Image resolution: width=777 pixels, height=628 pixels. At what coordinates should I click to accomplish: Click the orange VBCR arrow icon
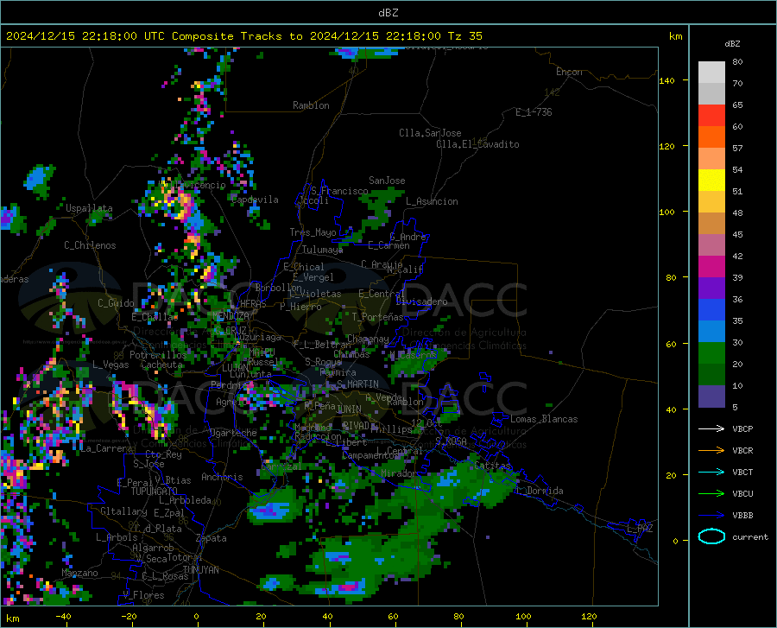(711, 450)
